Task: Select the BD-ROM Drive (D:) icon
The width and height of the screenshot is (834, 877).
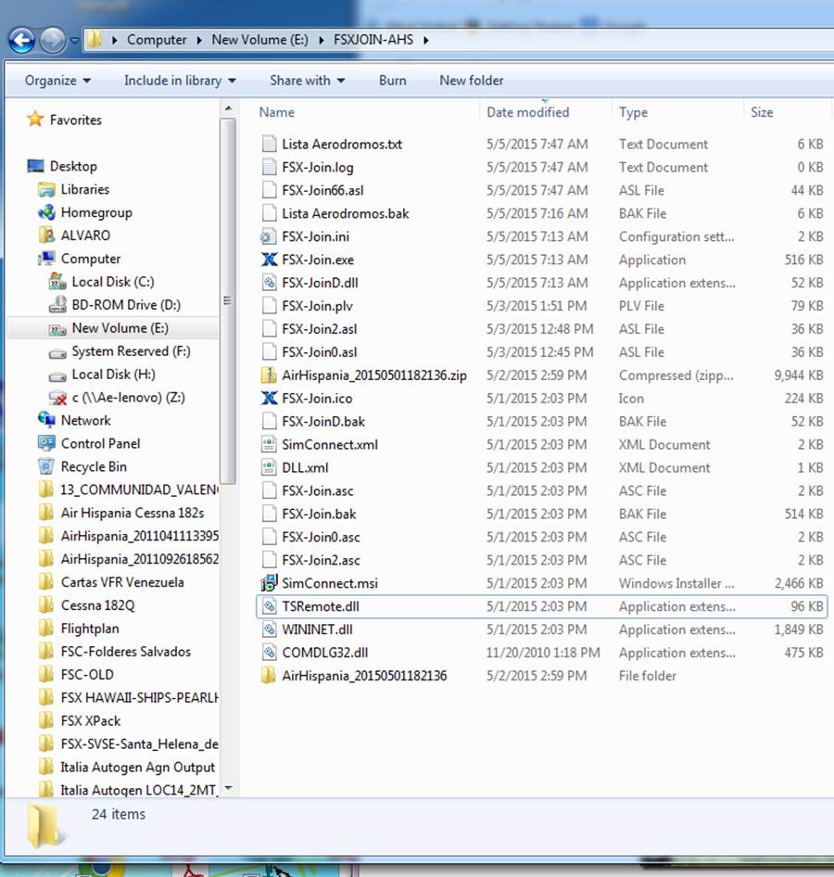Action: click(x=57, y=305)
